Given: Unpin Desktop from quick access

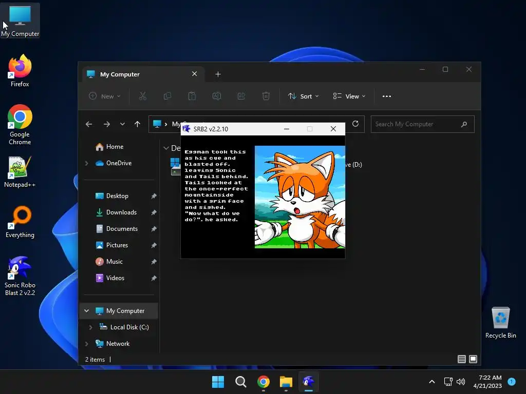Looking at the screenshot, I should 154,196.
